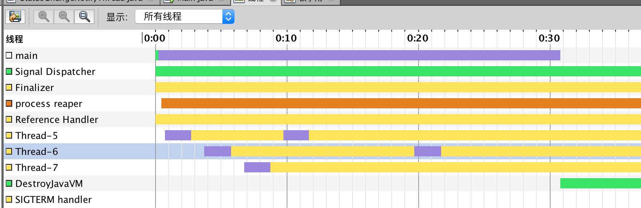Image resolution: width=641 pixels, height=208 pixels.
Task: Click the green state icon beside DestroyJavaVM
Action: tap(9, 183)
